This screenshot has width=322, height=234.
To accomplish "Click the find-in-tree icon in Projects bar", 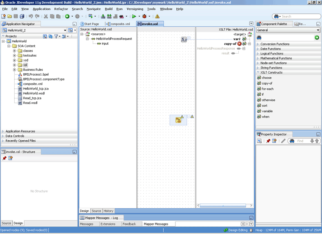I will coord(44,37).
